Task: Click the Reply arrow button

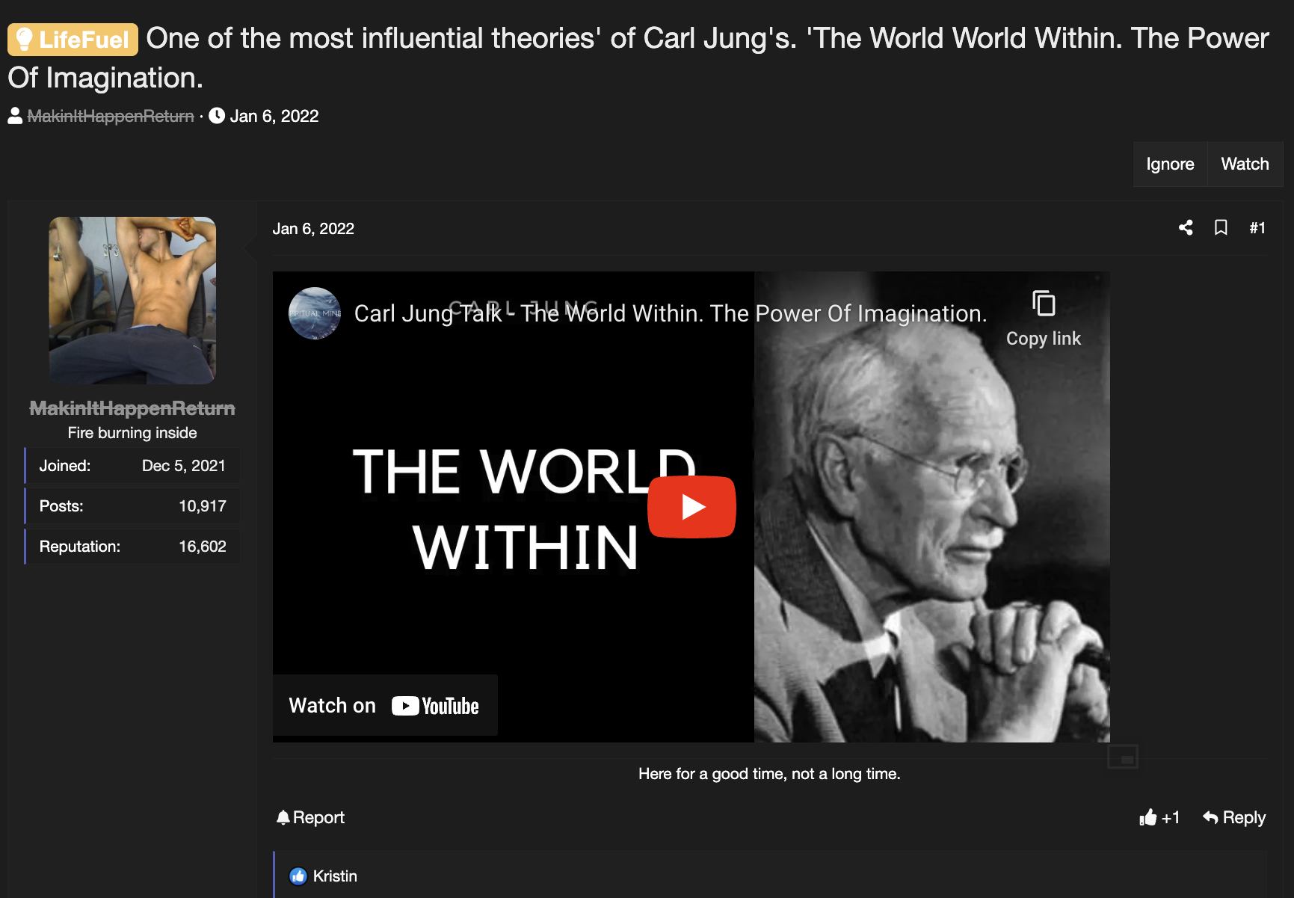Action: click(1234, 817)
